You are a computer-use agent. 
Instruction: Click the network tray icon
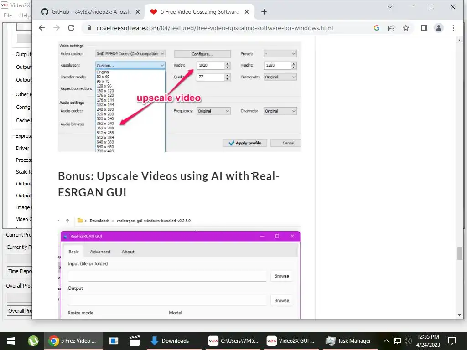(397, 341)
